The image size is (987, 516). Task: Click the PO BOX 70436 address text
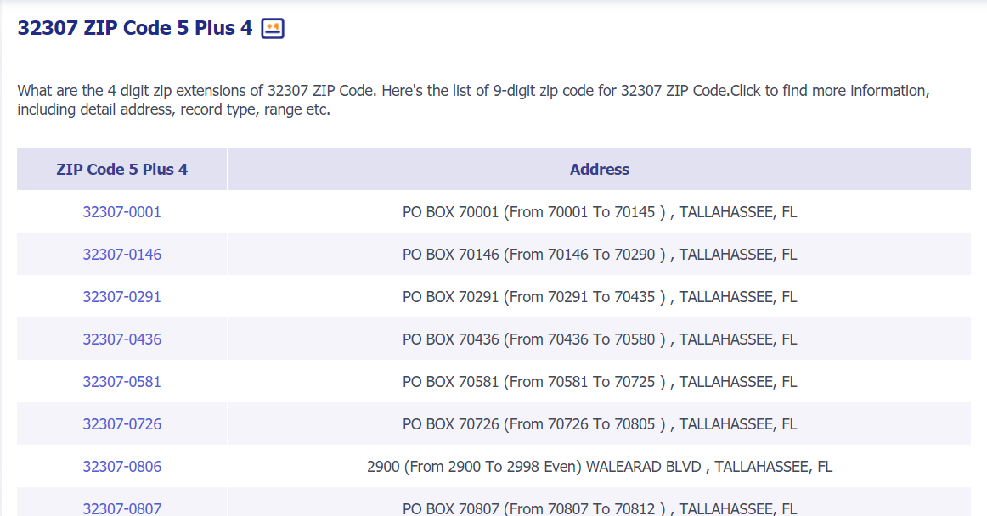599,339
